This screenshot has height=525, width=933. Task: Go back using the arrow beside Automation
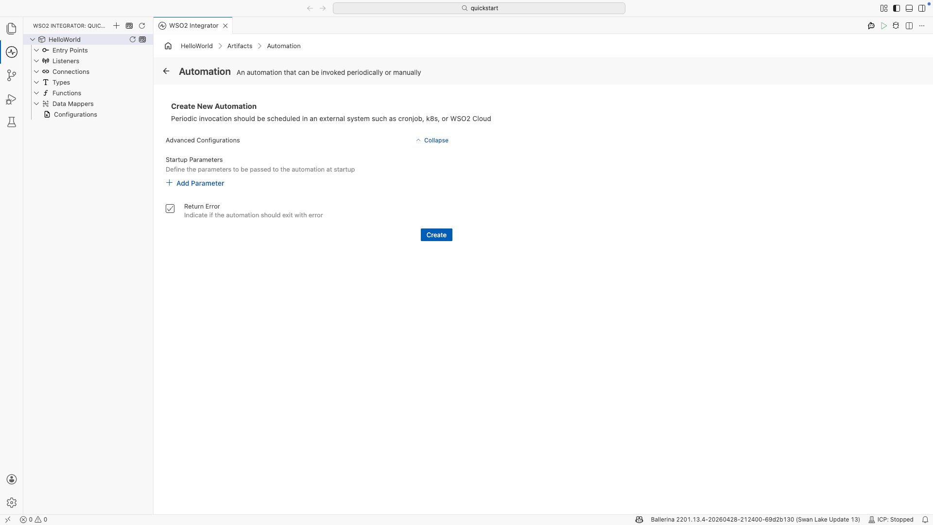(x=166, y=71)
